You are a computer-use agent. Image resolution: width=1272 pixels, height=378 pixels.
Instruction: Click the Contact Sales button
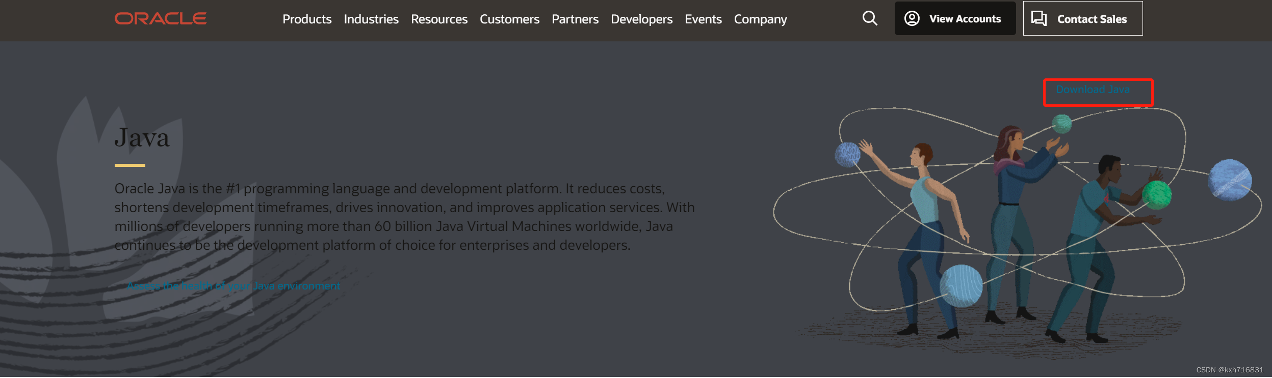click(1083, 18)
